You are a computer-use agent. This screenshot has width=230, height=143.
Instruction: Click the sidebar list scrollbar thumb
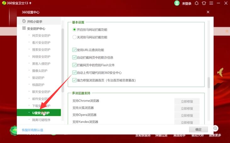[x=63, y=60]
